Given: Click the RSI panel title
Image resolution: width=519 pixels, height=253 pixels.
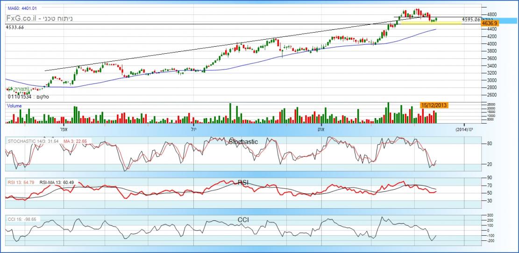Looking at the screenshot, I should (242, 183).
